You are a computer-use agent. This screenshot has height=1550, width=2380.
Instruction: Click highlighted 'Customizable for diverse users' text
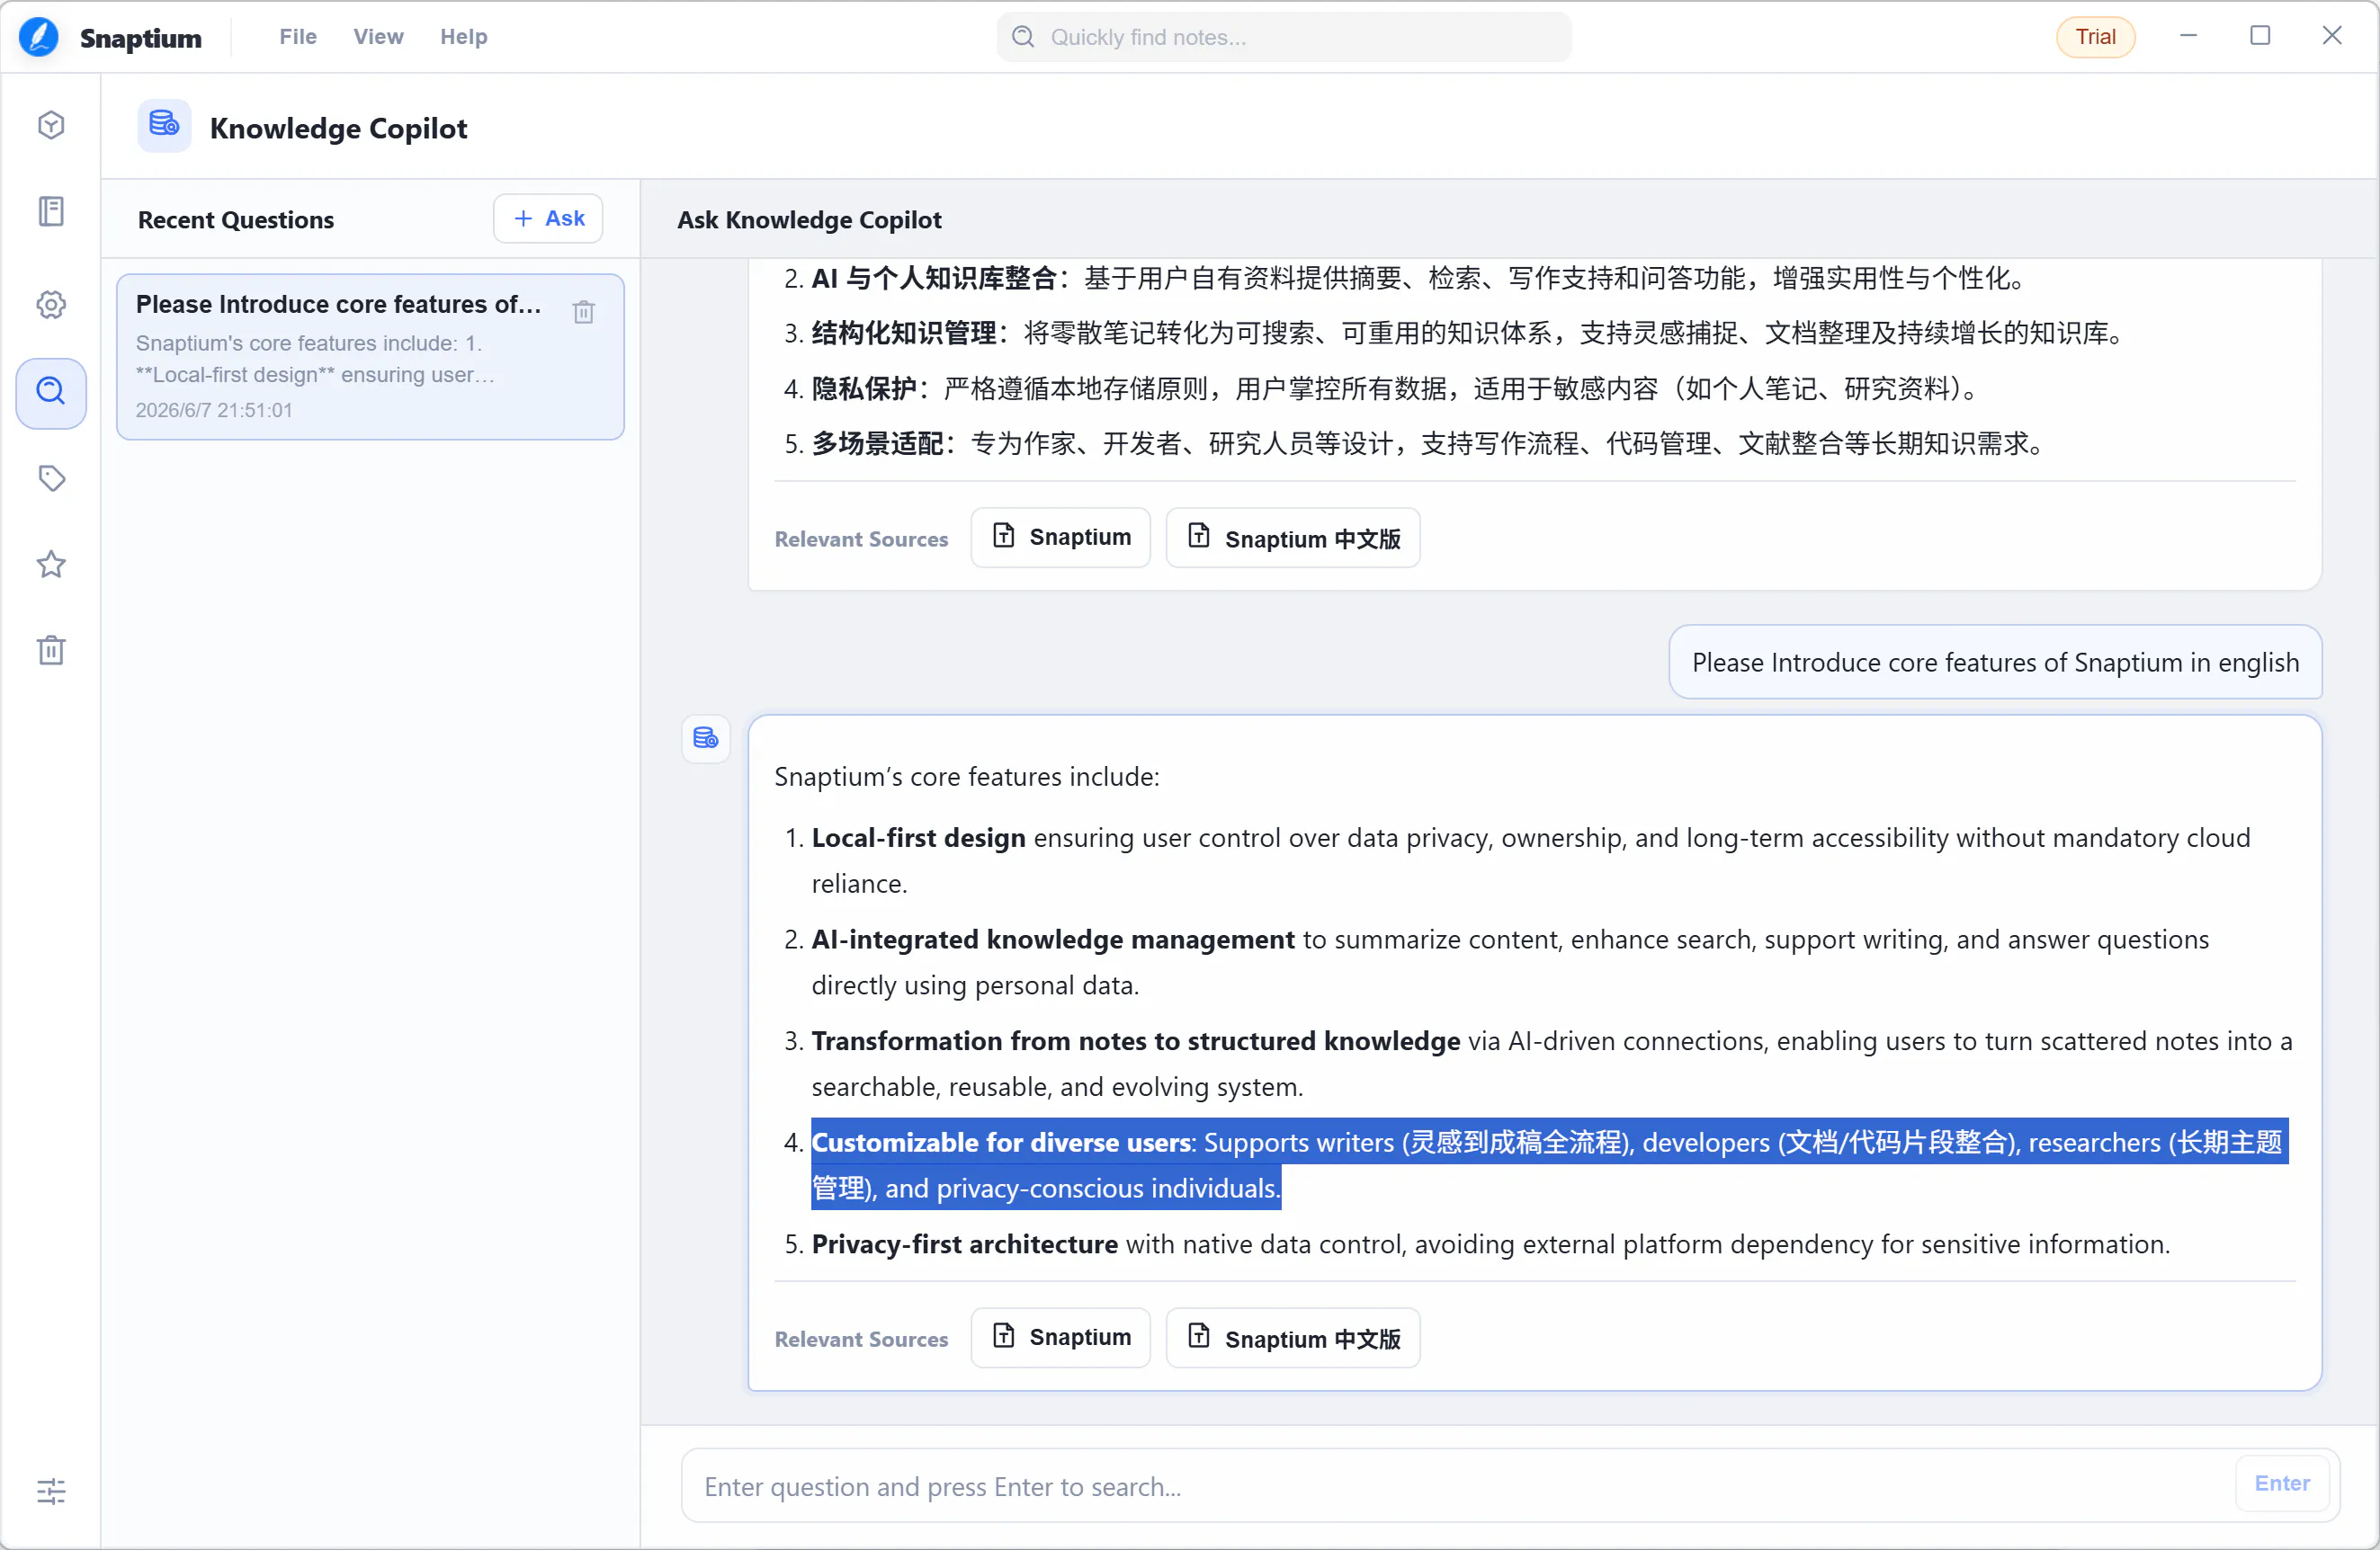click(x=1001, y=1142)
